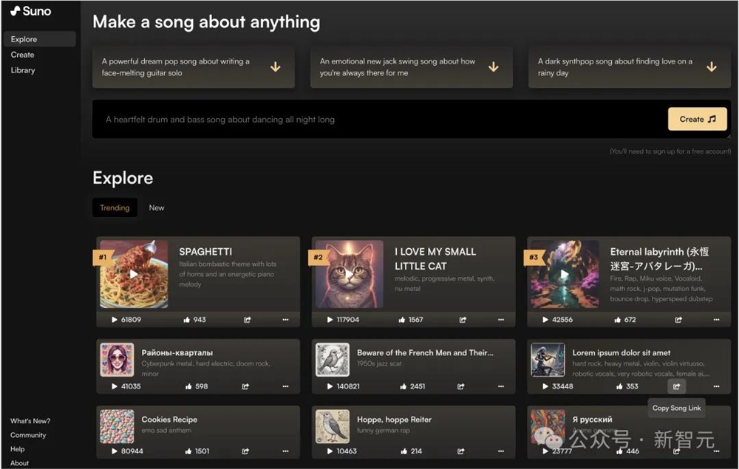Open Library in the sidebar
739x469 pixels.
coord(23,70)
